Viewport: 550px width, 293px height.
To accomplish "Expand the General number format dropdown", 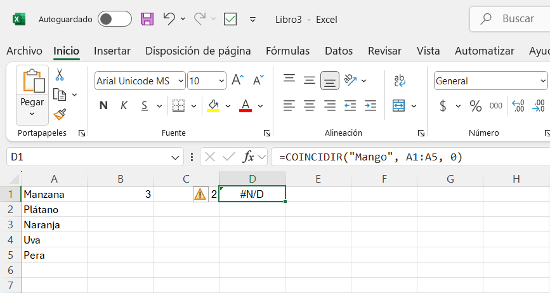I will pos(490,81).
